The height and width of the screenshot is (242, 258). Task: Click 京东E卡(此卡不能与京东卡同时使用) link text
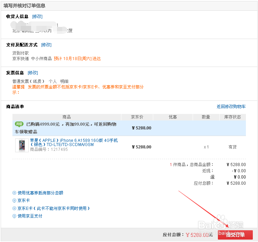click(54, 208)
